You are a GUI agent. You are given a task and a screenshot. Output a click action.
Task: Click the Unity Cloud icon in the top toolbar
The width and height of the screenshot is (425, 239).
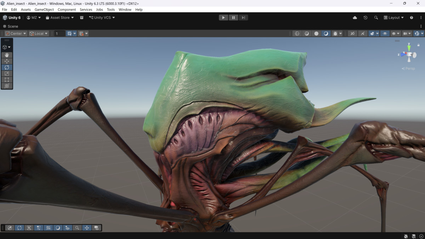tap(355, 17)
